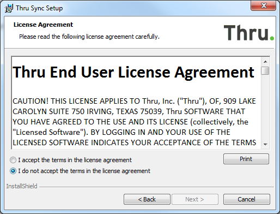Image resolution: width=280 pixels, height=214 pixels.
Task: Click the scroll down arrow of the license text
Action: [265, 145]
